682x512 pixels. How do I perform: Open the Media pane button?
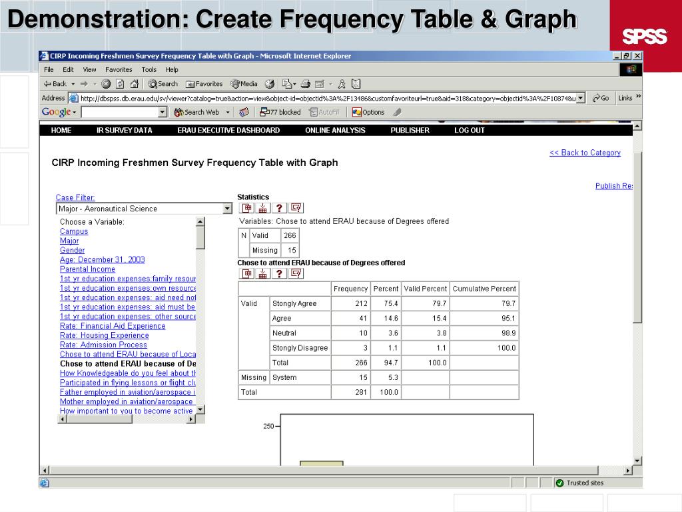pos(244,83)
